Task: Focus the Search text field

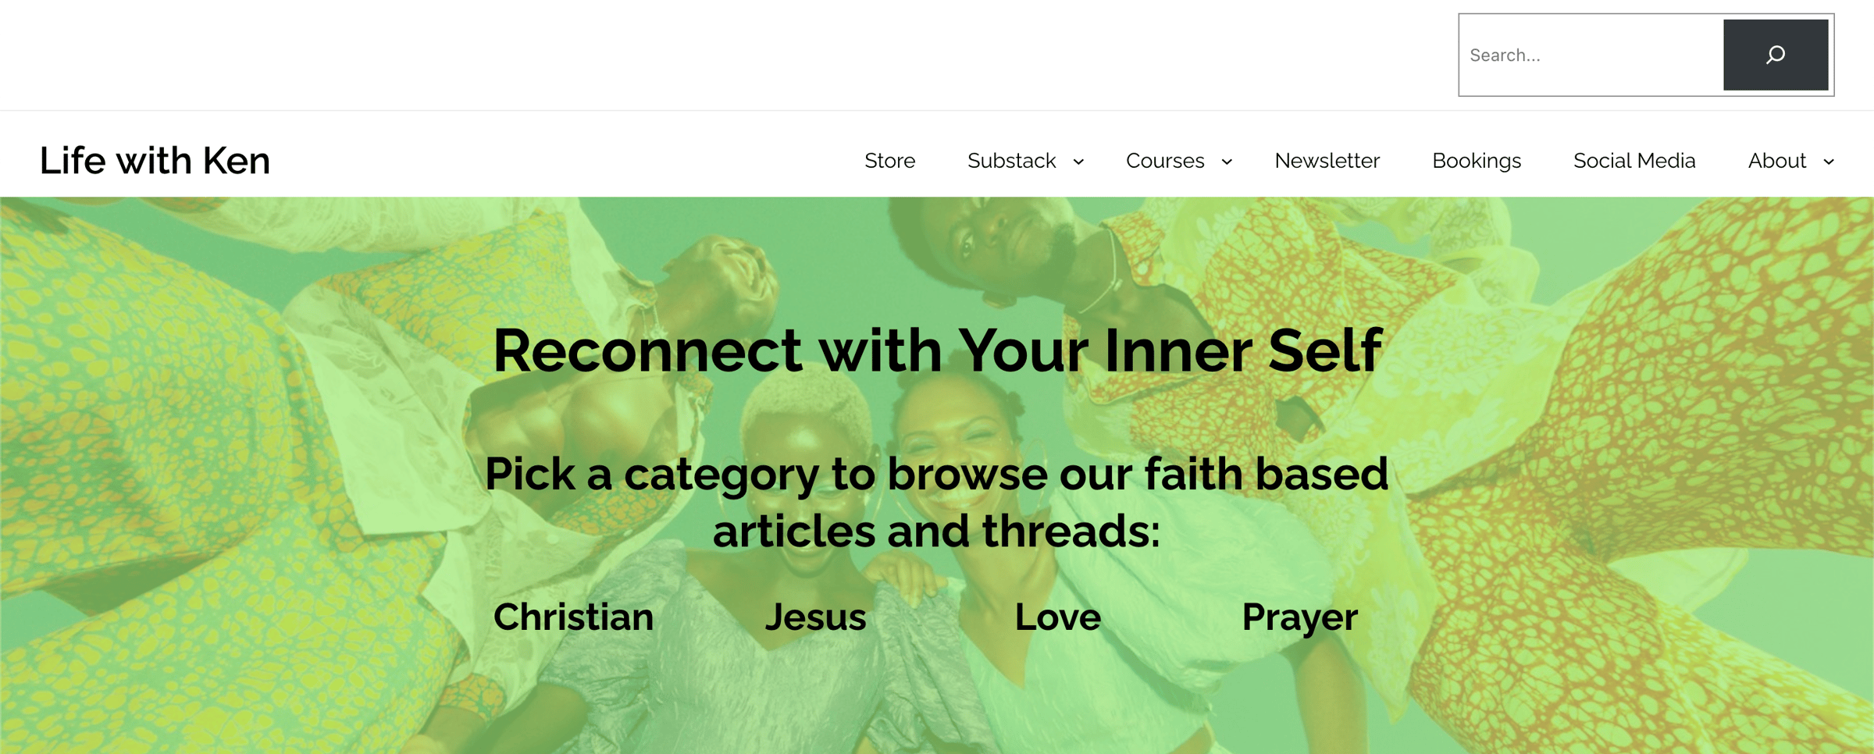Action: click(1591, 55)
